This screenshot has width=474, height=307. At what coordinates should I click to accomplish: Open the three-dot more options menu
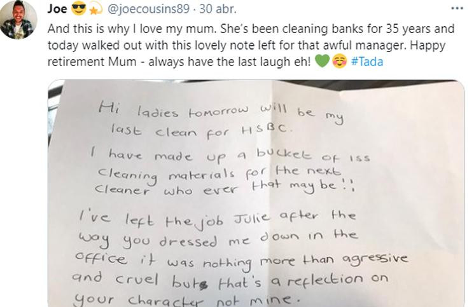(457, 8)
